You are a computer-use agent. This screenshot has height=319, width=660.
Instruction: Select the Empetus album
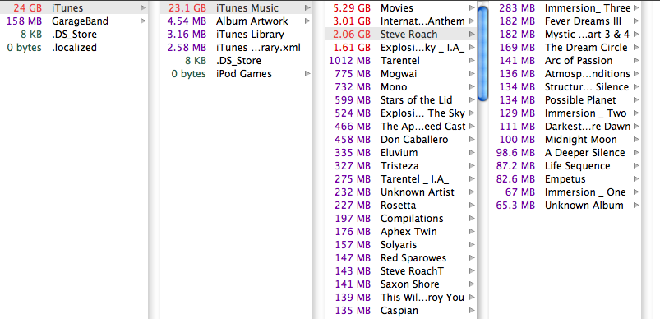pos(565,179)
